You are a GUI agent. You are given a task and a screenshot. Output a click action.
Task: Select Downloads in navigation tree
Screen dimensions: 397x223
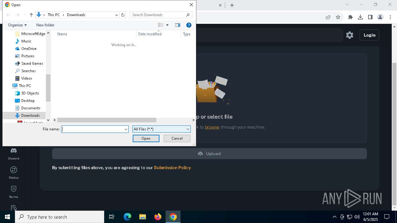(x=27, y=116)
